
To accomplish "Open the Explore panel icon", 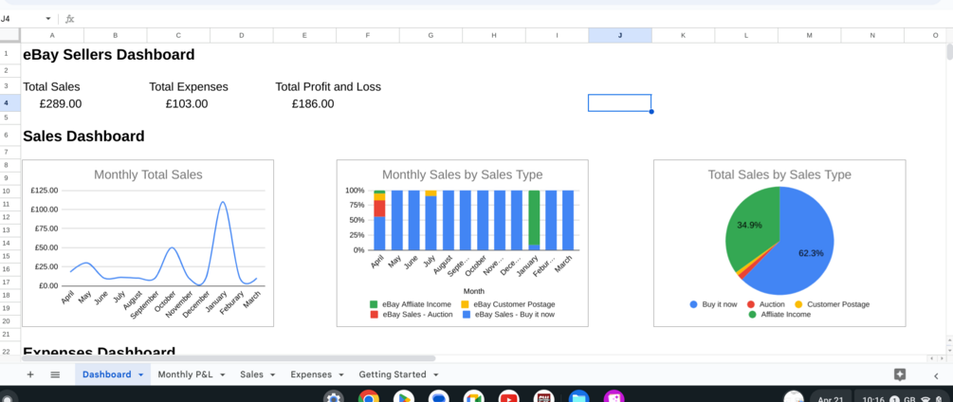I will click(900, 375).
